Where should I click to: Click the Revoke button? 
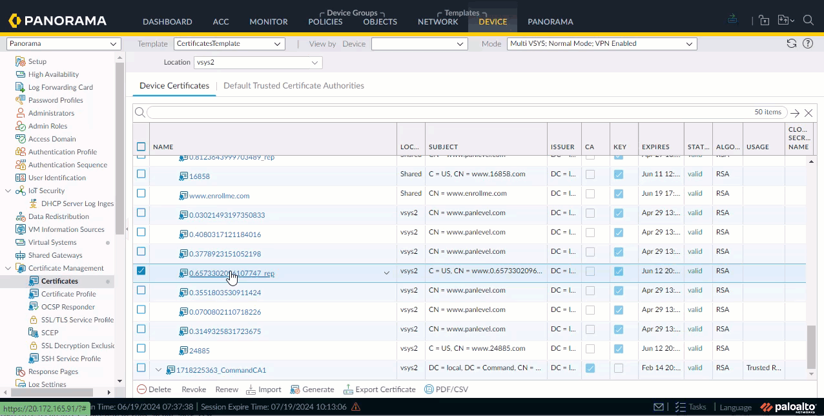[x=194, y=390]
